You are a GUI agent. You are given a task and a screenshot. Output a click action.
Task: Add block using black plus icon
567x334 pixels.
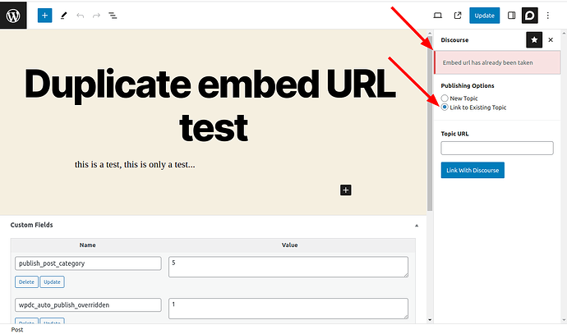346,190
